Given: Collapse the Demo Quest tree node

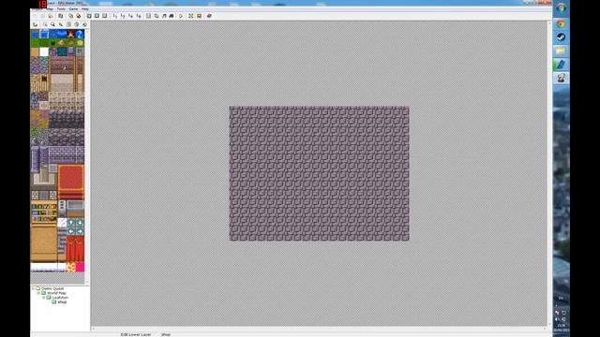Looking at the screenshot, I should [33, 288].
